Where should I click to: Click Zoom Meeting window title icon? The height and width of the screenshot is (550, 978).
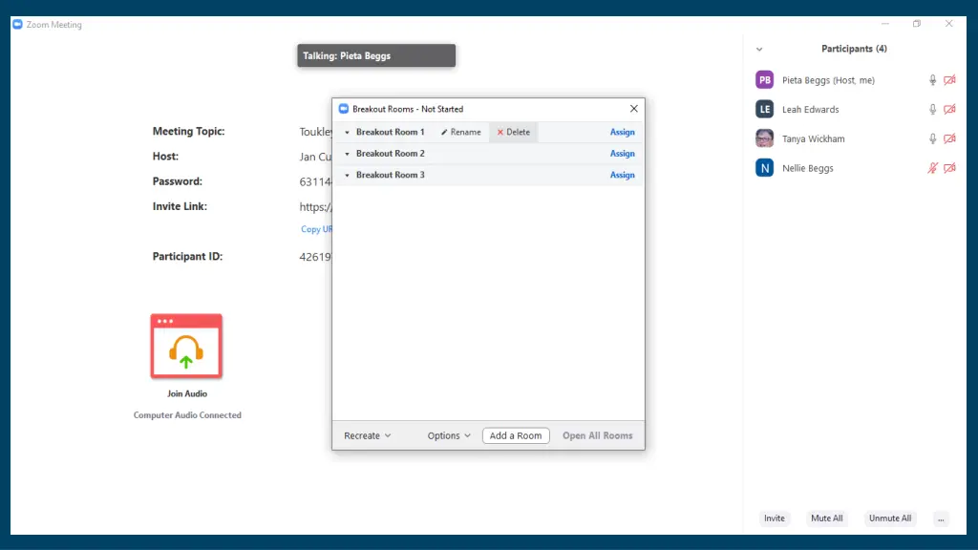pyautogui.click(x=17, y=24)
